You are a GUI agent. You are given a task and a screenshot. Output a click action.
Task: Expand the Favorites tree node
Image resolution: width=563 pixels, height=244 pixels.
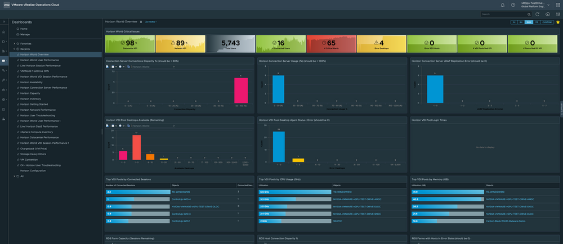point(14,43)
